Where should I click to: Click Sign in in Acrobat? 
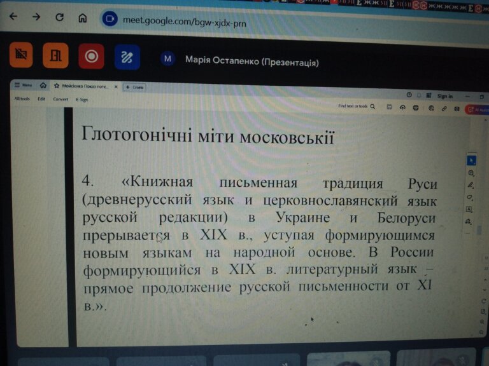click(x=444, y=96)
